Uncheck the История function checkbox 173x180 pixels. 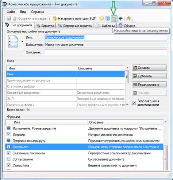point(8,134)
